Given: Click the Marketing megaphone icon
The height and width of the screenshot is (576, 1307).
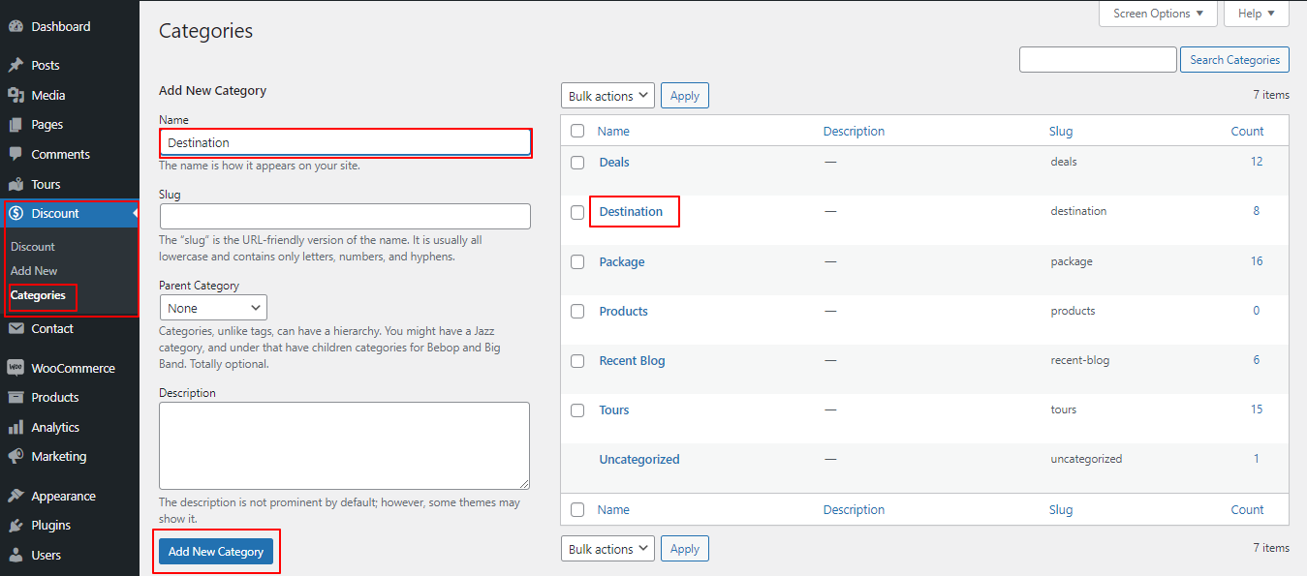Looking at the screenshot, I should (x=16, y=456).
